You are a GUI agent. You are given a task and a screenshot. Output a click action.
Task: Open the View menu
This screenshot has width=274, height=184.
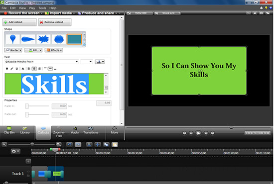(x=22, y=8)
